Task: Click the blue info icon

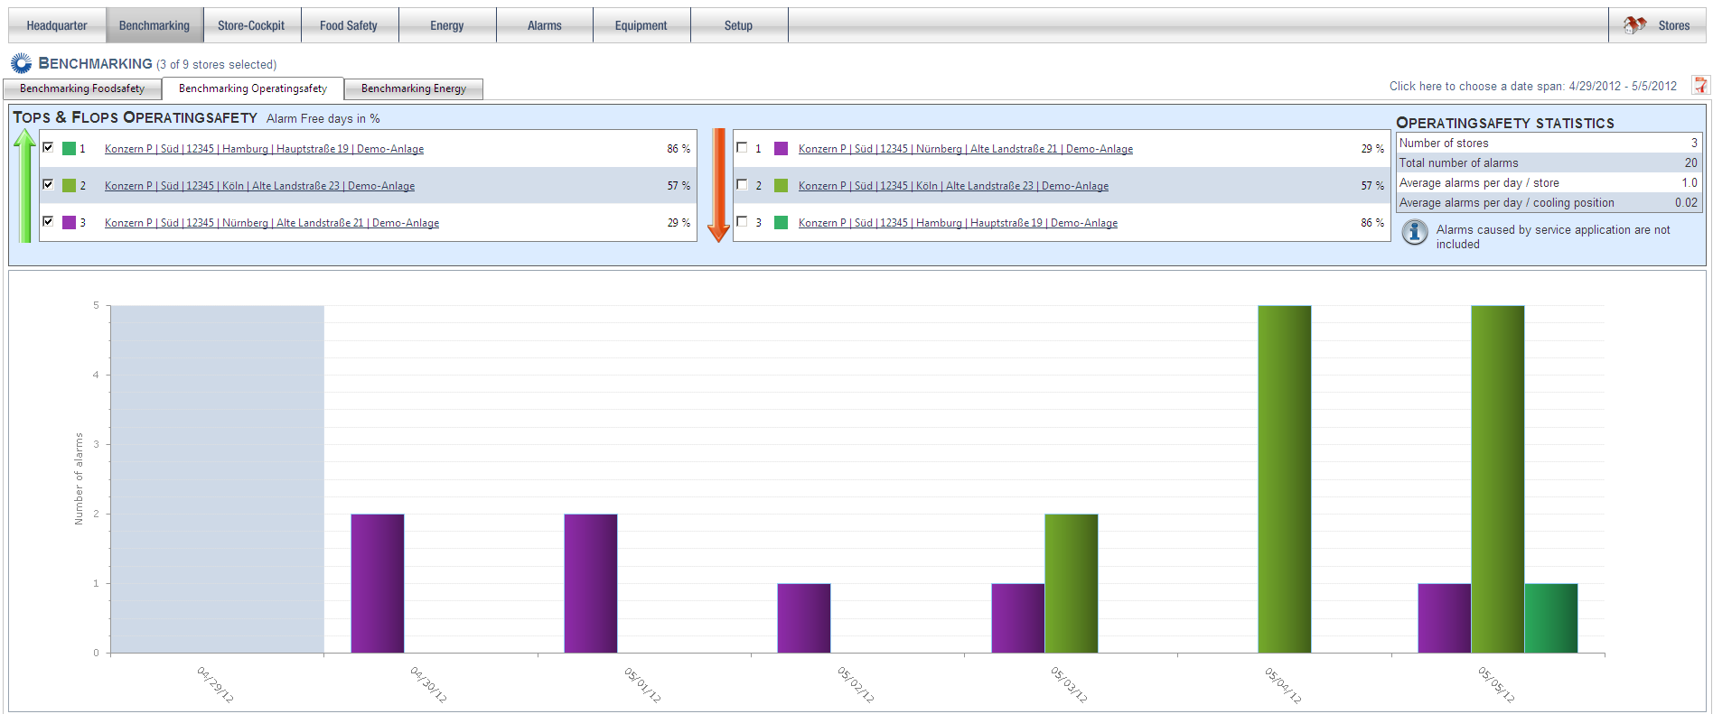Action: pyautogui.click(x=1414, y=233)
